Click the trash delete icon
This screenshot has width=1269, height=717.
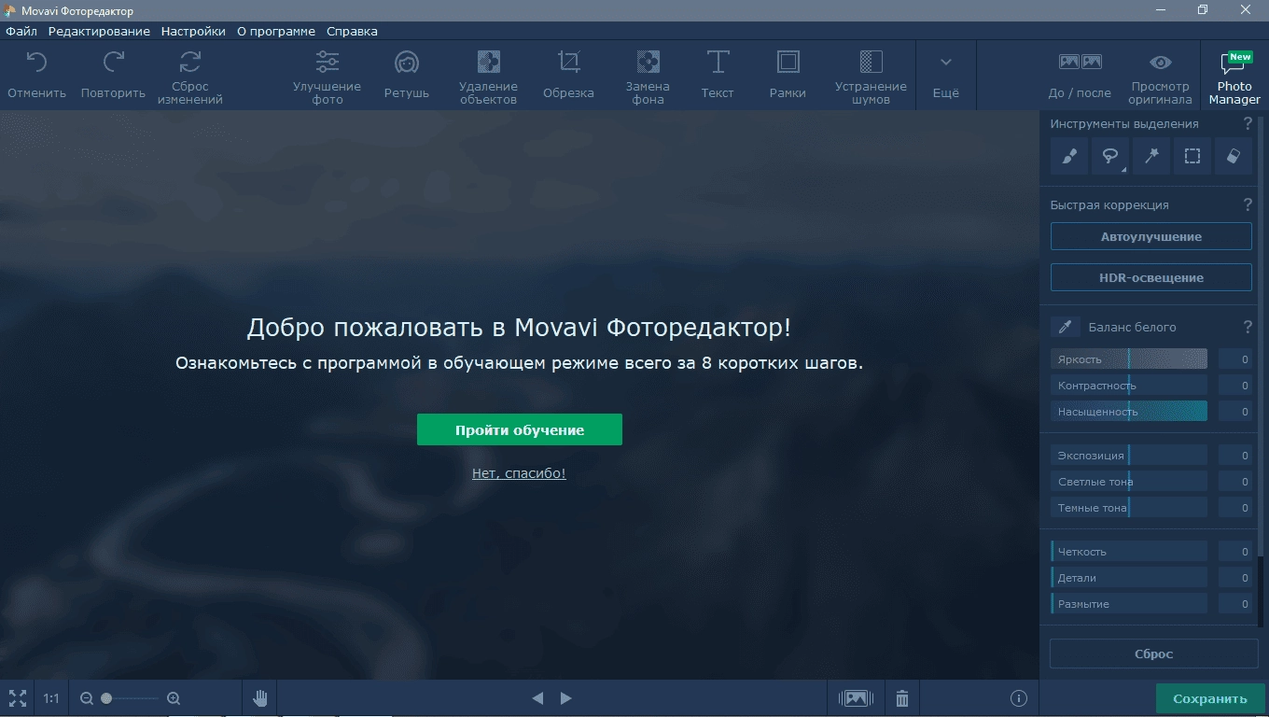(901, 698)
